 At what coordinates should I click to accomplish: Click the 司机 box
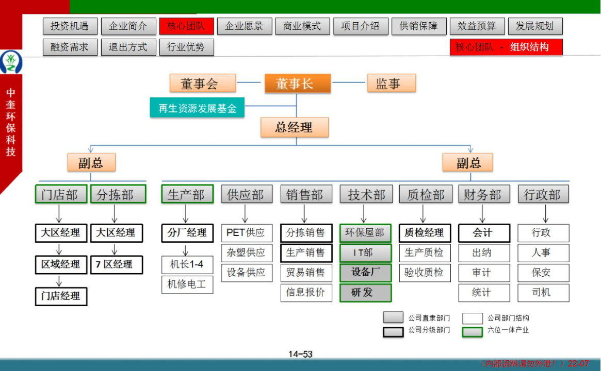click(x=543, y=293)
